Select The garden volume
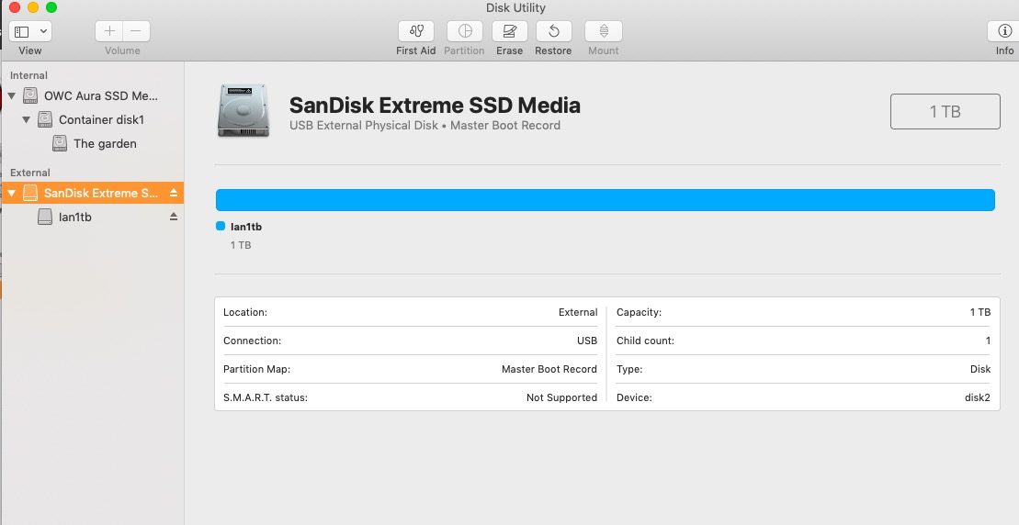The image size is (1019, 525). [x=92, y=144]
